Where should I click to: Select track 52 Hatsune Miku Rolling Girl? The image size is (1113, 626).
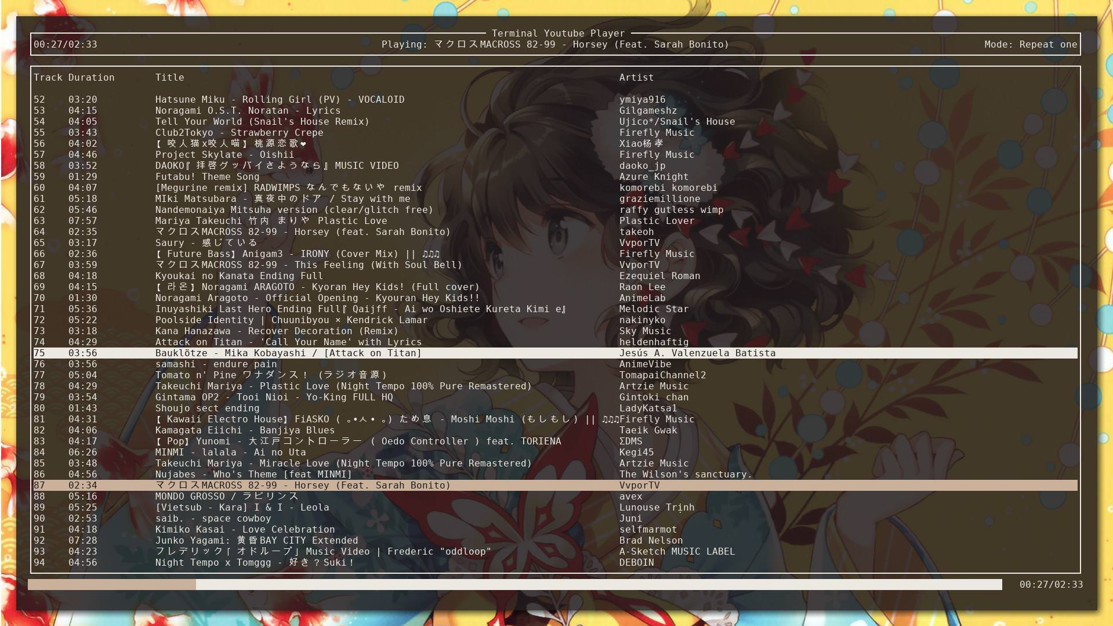click(x=279, y=100)
